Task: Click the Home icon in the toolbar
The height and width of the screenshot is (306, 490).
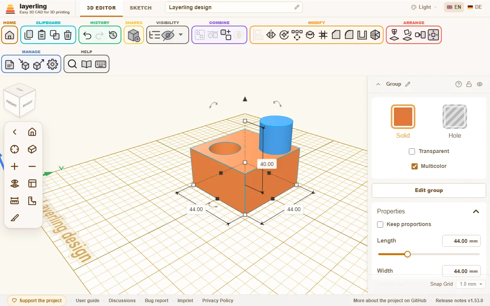Action: coord(10,35)
